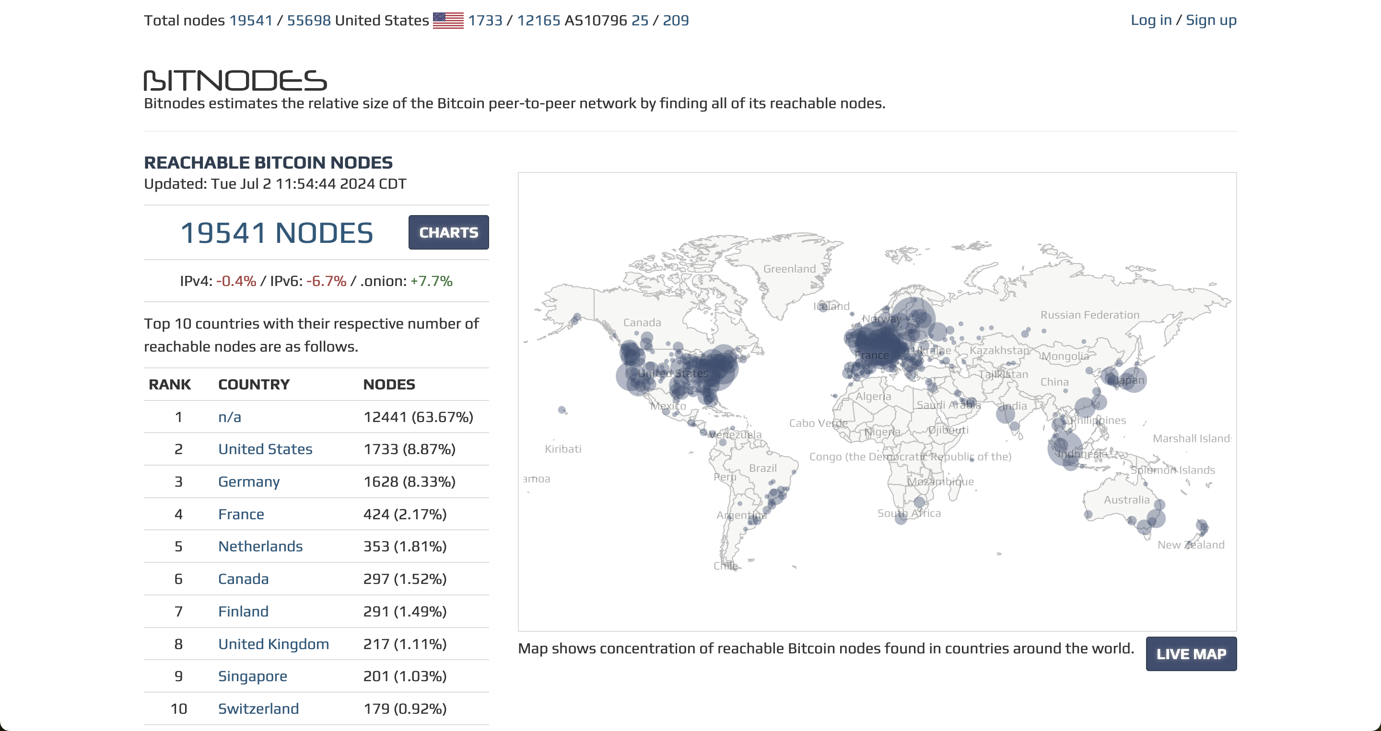
Task: Click the United States flag icon
Action: click(448, 20)
